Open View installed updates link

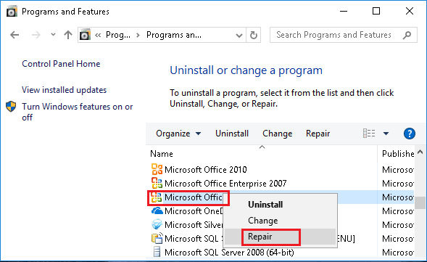click(64, 90)
